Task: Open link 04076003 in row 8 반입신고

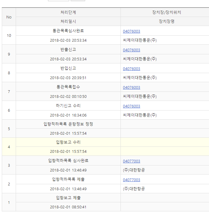Action: pyautogui.click(x=131, y=69)
